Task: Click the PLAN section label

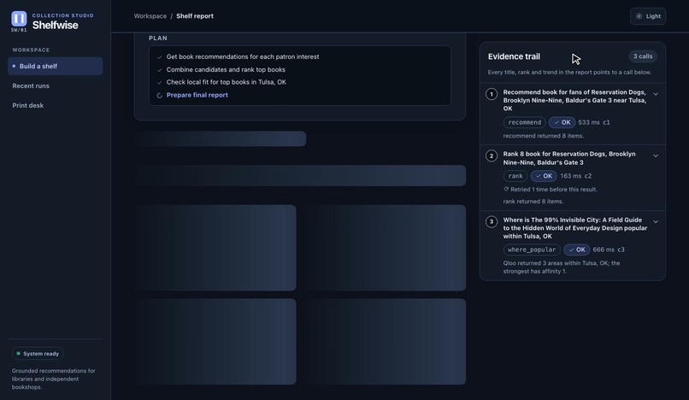Action: (158, 38)
